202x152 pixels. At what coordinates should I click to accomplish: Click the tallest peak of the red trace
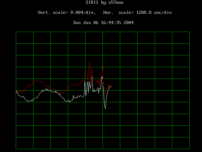[x=90, y=62]
